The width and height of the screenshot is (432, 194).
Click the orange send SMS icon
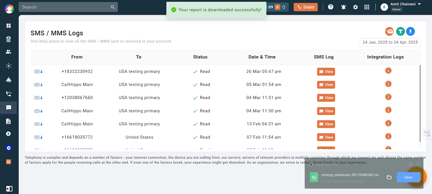coord(389,32)
